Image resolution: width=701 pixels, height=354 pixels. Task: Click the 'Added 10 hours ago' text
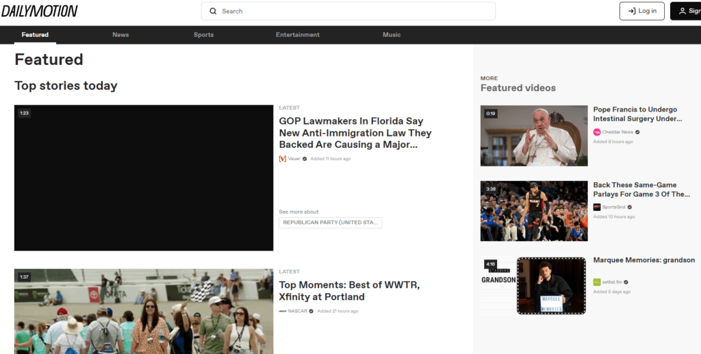[x=614, y=217]
